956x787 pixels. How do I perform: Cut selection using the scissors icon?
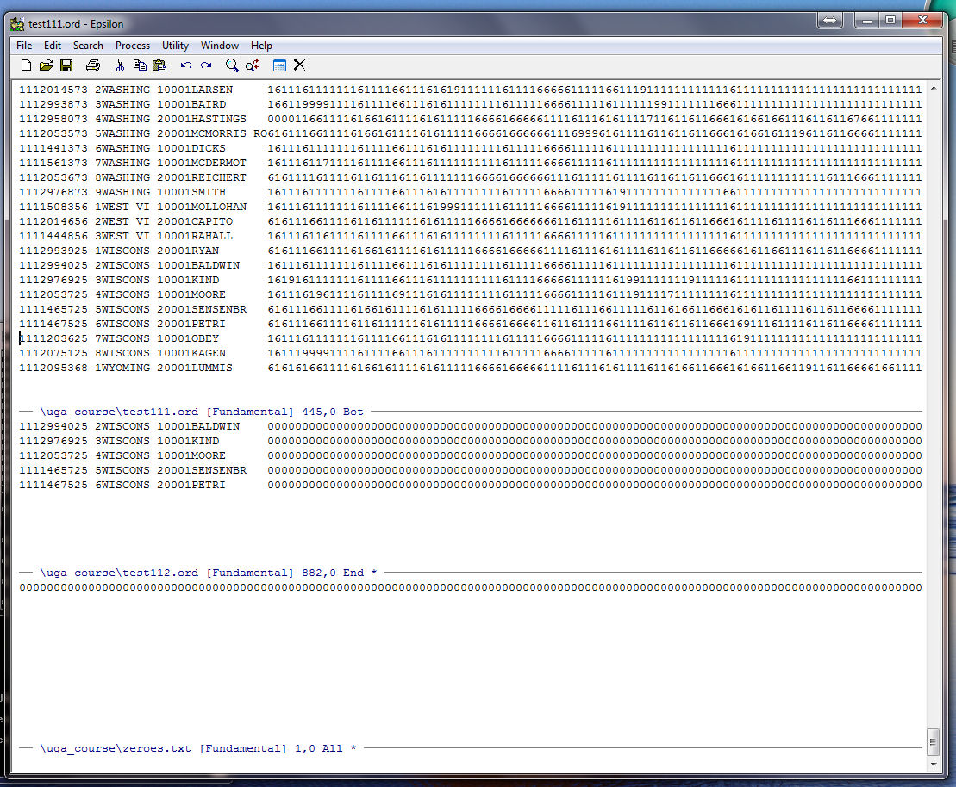[x=120, y=65]
